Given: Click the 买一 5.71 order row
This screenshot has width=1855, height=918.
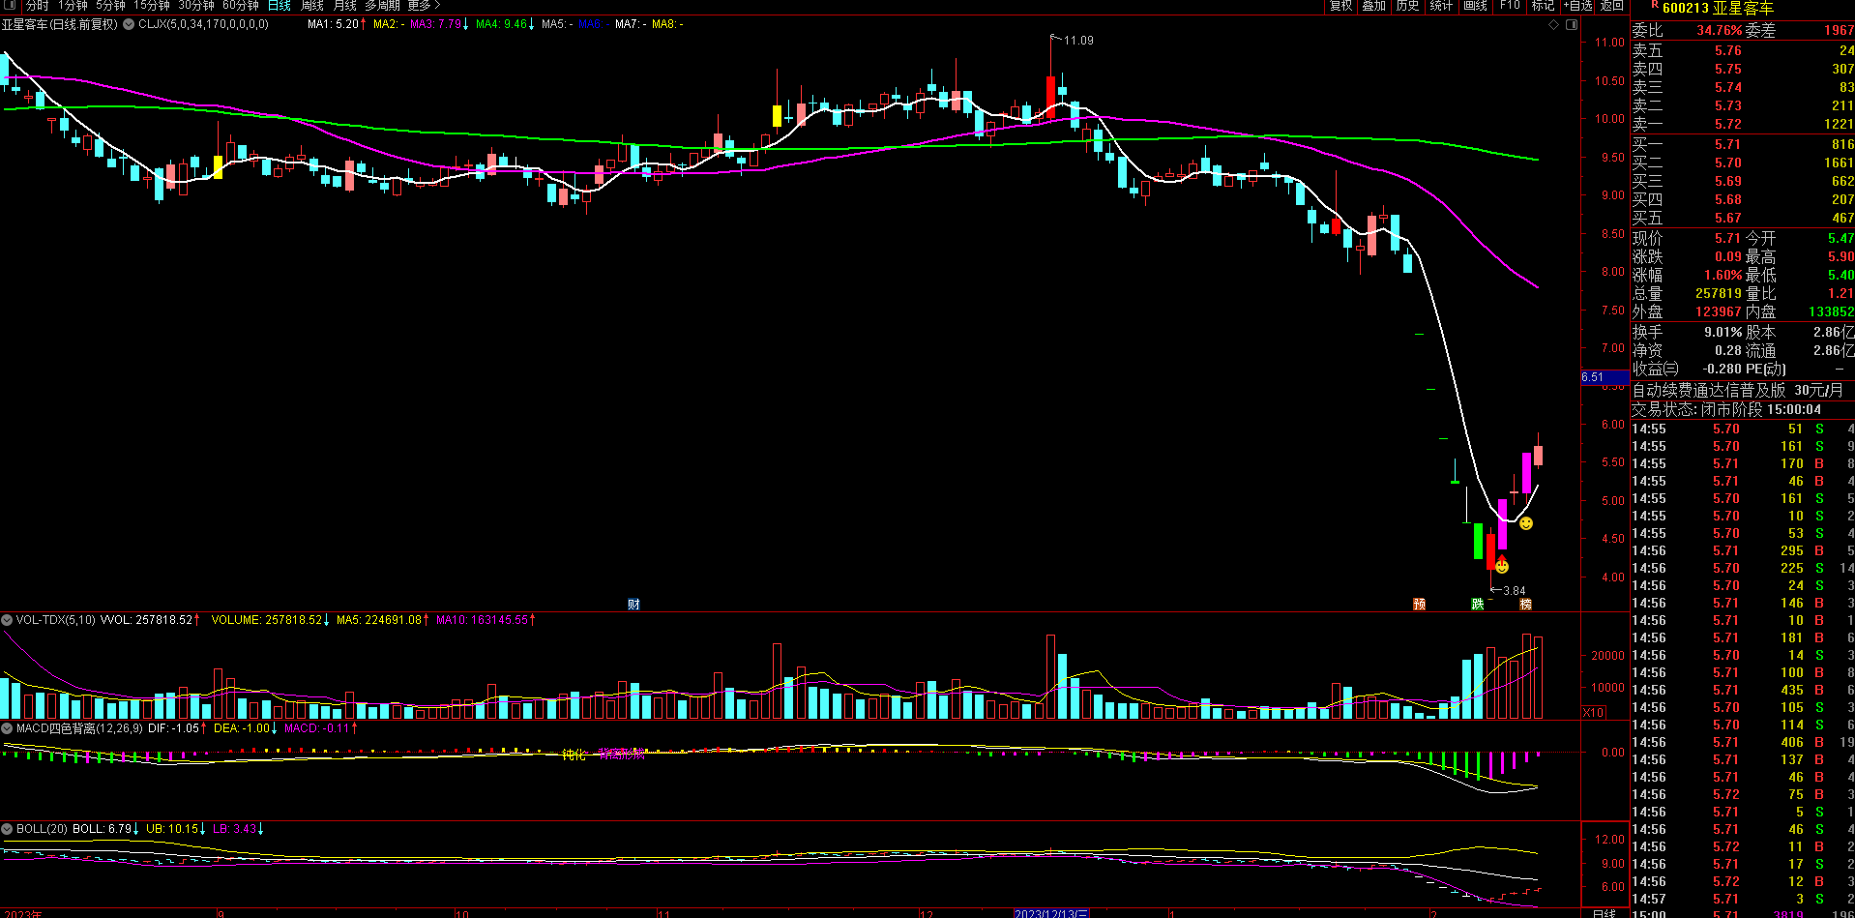Looking at the screenshot, I should point(1743,144).
